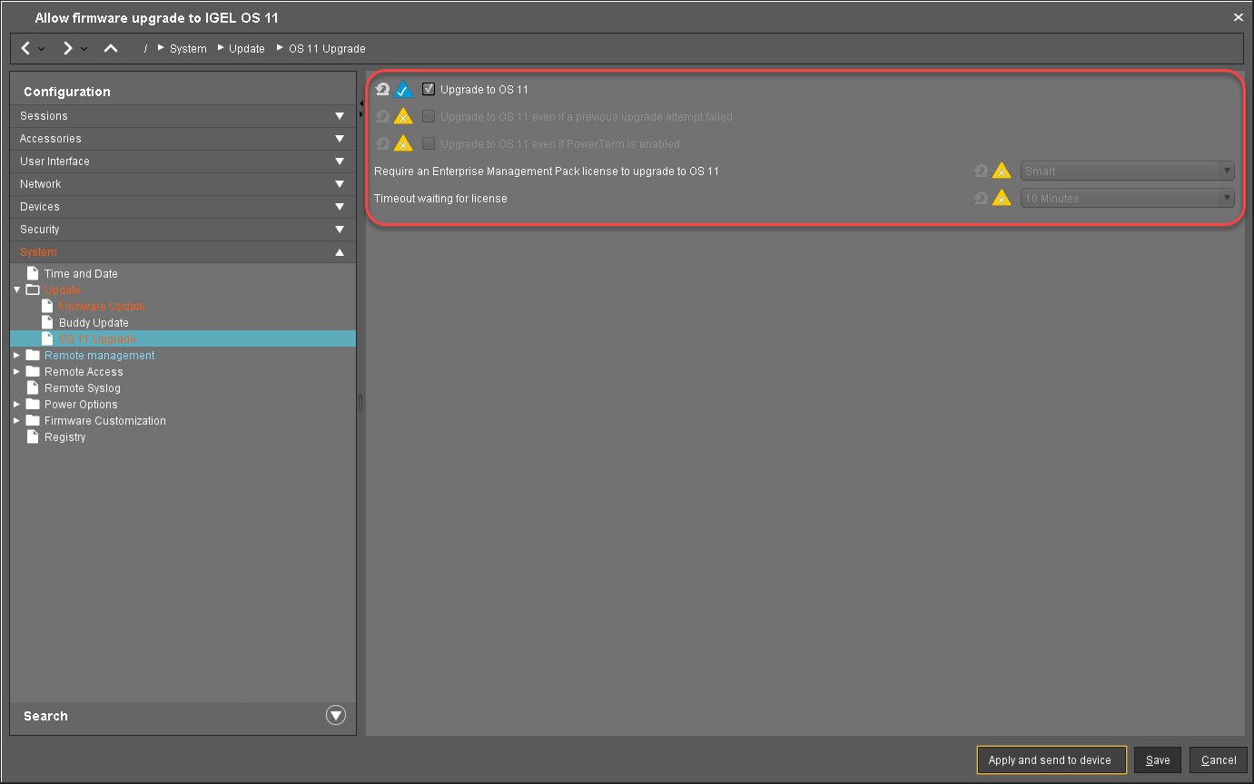Click reset icon beside Upgrade to OS 11

tap(382, 90)
